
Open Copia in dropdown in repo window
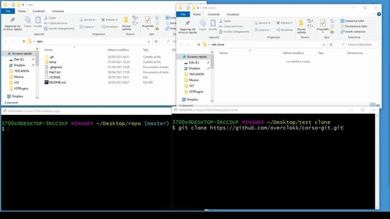tap(88, 27)
